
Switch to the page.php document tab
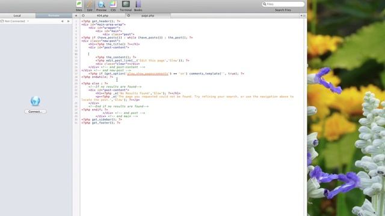[148, 16]
